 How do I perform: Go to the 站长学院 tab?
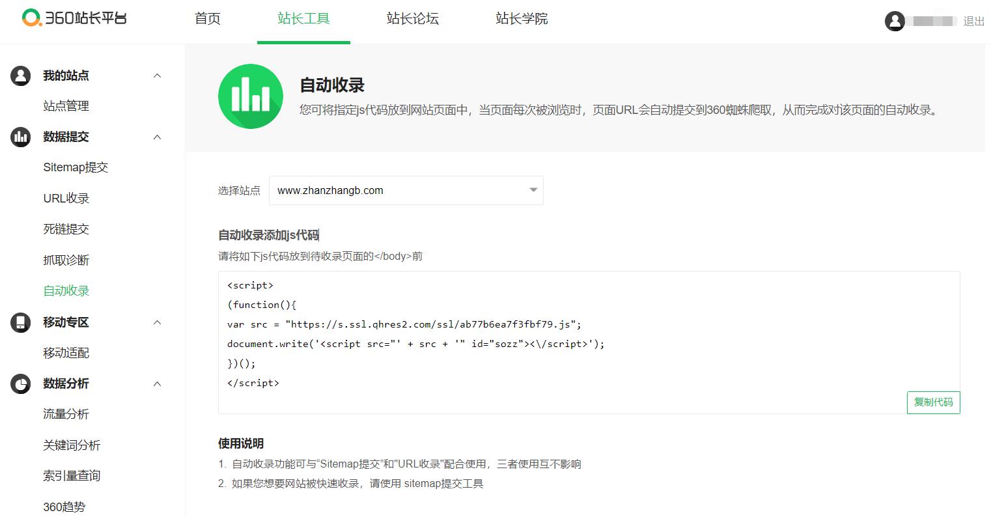[x=522, y=19]
